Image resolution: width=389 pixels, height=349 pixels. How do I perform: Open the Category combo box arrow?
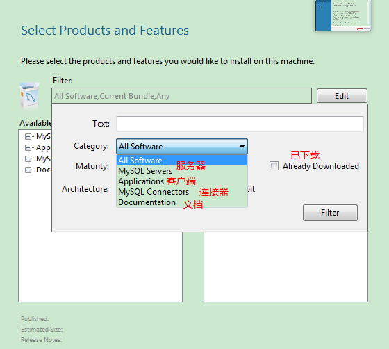pos(242,147)
